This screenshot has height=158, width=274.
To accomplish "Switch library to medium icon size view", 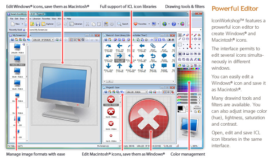I will tap(156, 40).
